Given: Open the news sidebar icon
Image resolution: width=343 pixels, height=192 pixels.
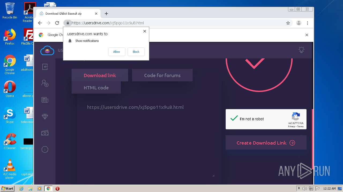Looking at the screenshot, I should (45, 100).
